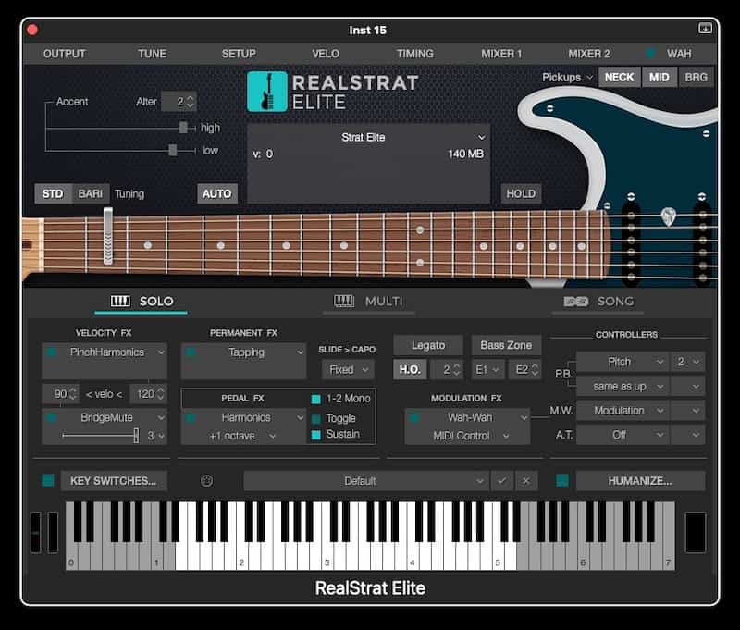Click the HOLD button
This screenshot has height=630, width=740.
coord(521,194)
